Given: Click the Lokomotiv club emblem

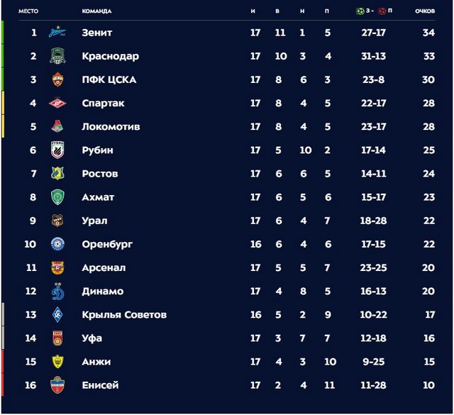Looking at the screenshot, I should (x=57, y=126).
